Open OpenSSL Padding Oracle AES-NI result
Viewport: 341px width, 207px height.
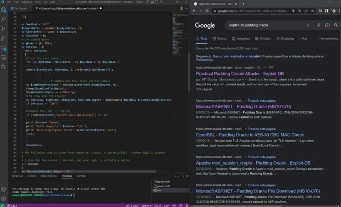click(x=250, y=135)
